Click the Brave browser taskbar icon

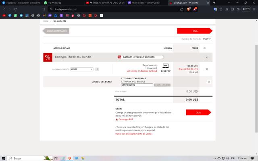tap(70, 158)
